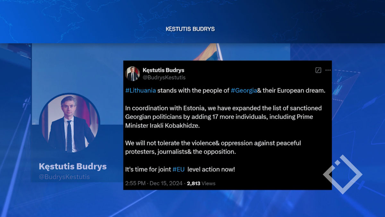
Task: Click the @BudrysKestutis handle inside the tweet
Action: [164, 77]
